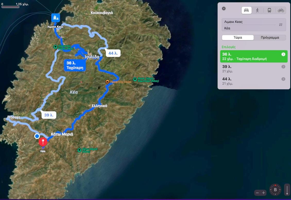Expand details of the 36 λ. route
The width and height of the screenshot is (291, 200).
[283, 54]
